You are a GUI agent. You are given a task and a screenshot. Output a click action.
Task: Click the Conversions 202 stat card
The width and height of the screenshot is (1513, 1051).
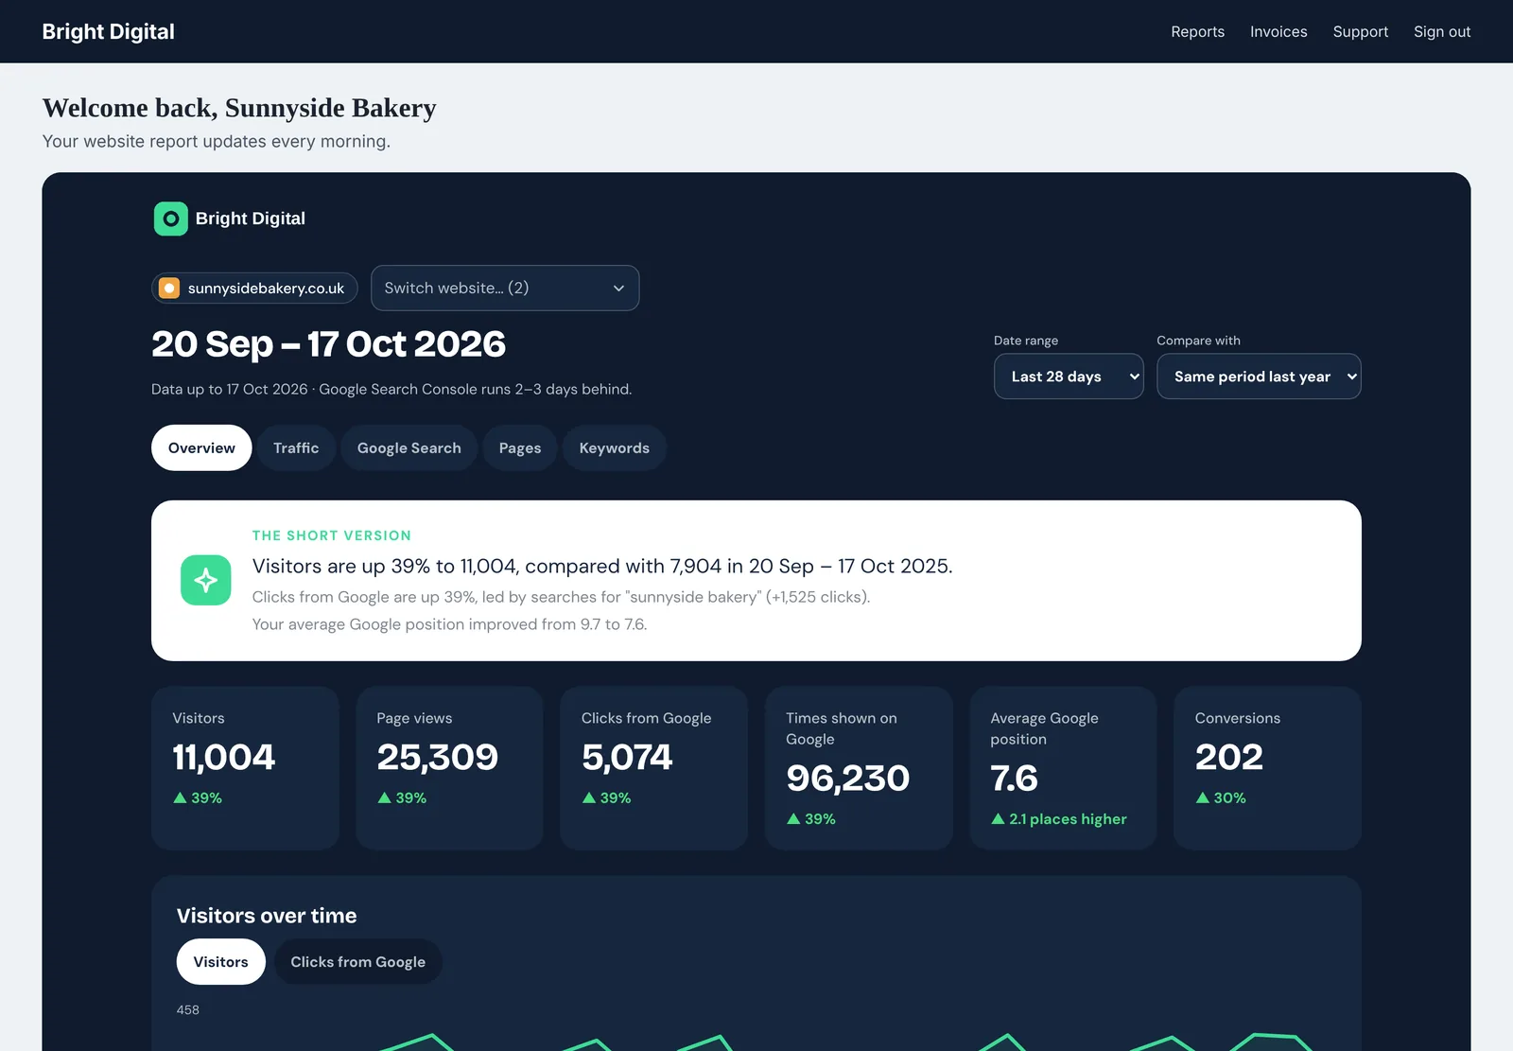pos(1267,768)
